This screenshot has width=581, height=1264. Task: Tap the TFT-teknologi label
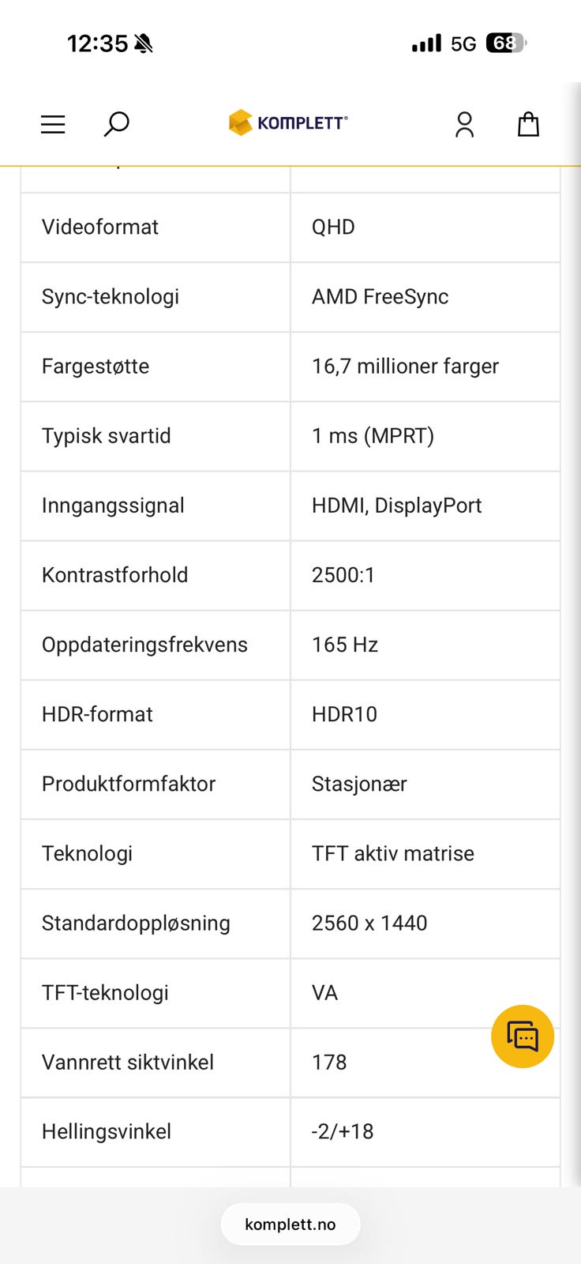105,992
